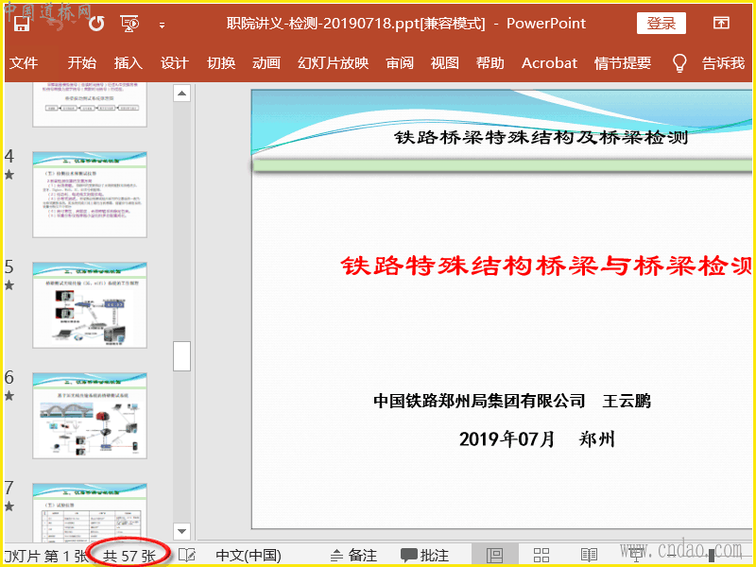Click the spell check status icon

pos(187,556)
